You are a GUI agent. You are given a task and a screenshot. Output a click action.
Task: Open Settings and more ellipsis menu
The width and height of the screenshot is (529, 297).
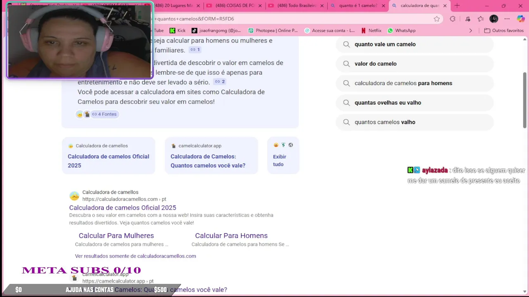[x=507, y=19]
